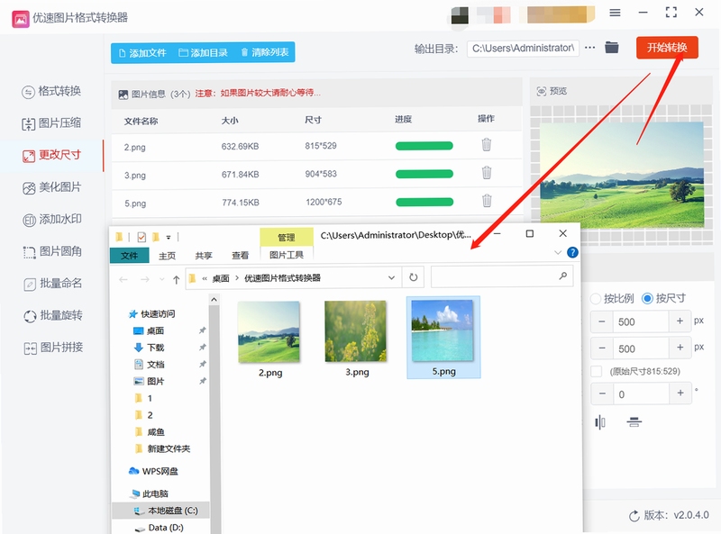Image resolution: width=721 pixels, height=534 pixels.
Task: Select 图片圆角 in the sidebar
Action: [x=52, y=252]
